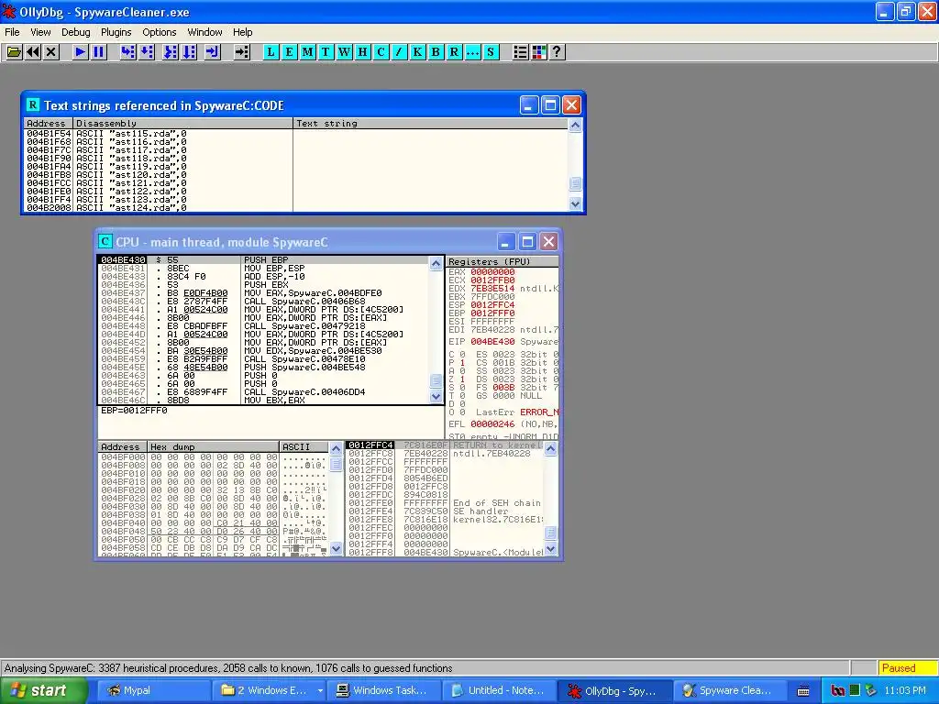The height and width of the screenshot is (704, 939).
Task: Run the program with blue play icon
Action: [80, 52]
